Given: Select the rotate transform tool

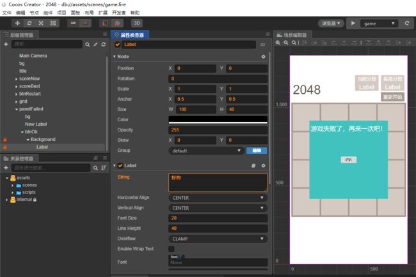Looking at the screenshot, I should click(x=29, y=23).
